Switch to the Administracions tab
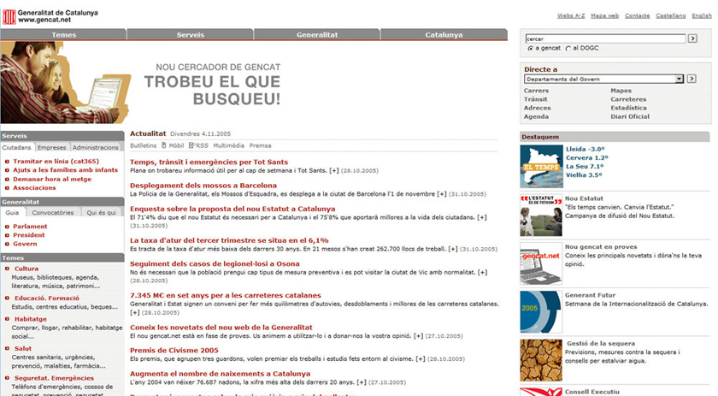This screenshot has width=718, height=396. point(95,148)
